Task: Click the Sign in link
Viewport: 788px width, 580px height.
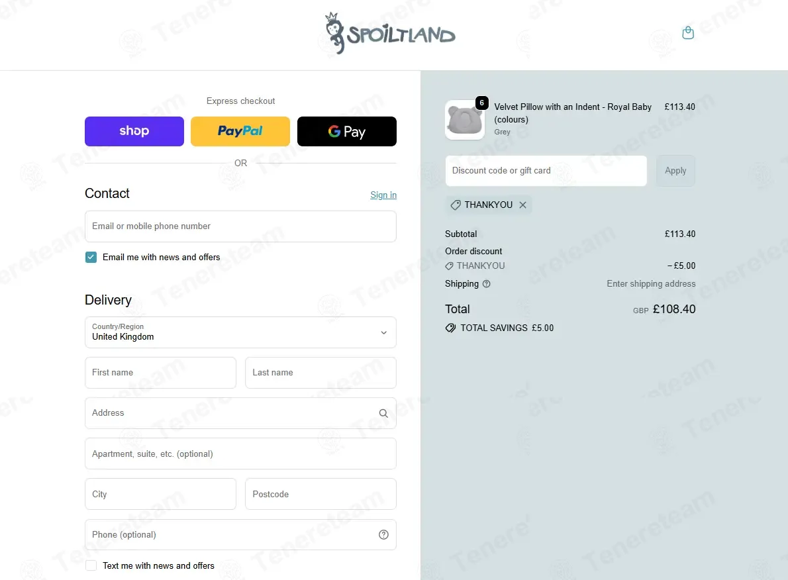Action: click(x=383, y=195)
